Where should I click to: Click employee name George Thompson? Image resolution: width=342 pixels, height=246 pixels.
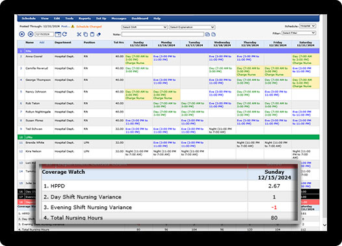(x=38, y=80)
